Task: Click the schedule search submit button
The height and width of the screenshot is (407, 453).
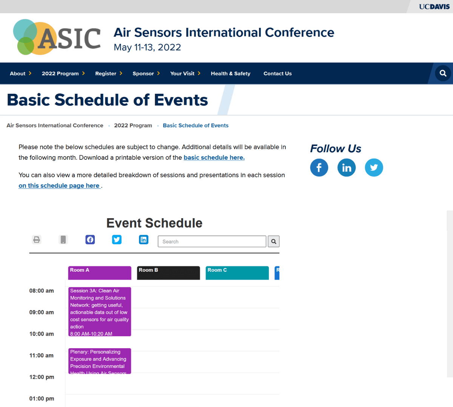Action: [274, 242]
